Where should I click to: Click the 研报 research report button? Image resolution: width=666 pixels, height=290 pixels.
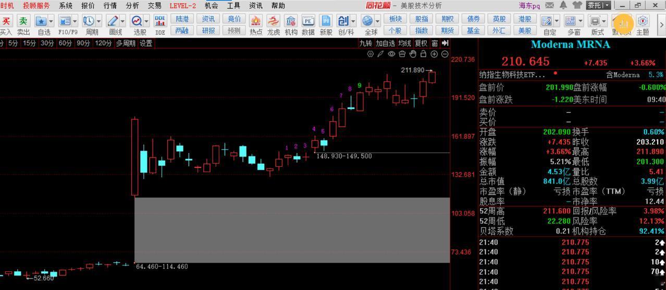[208, 30]
